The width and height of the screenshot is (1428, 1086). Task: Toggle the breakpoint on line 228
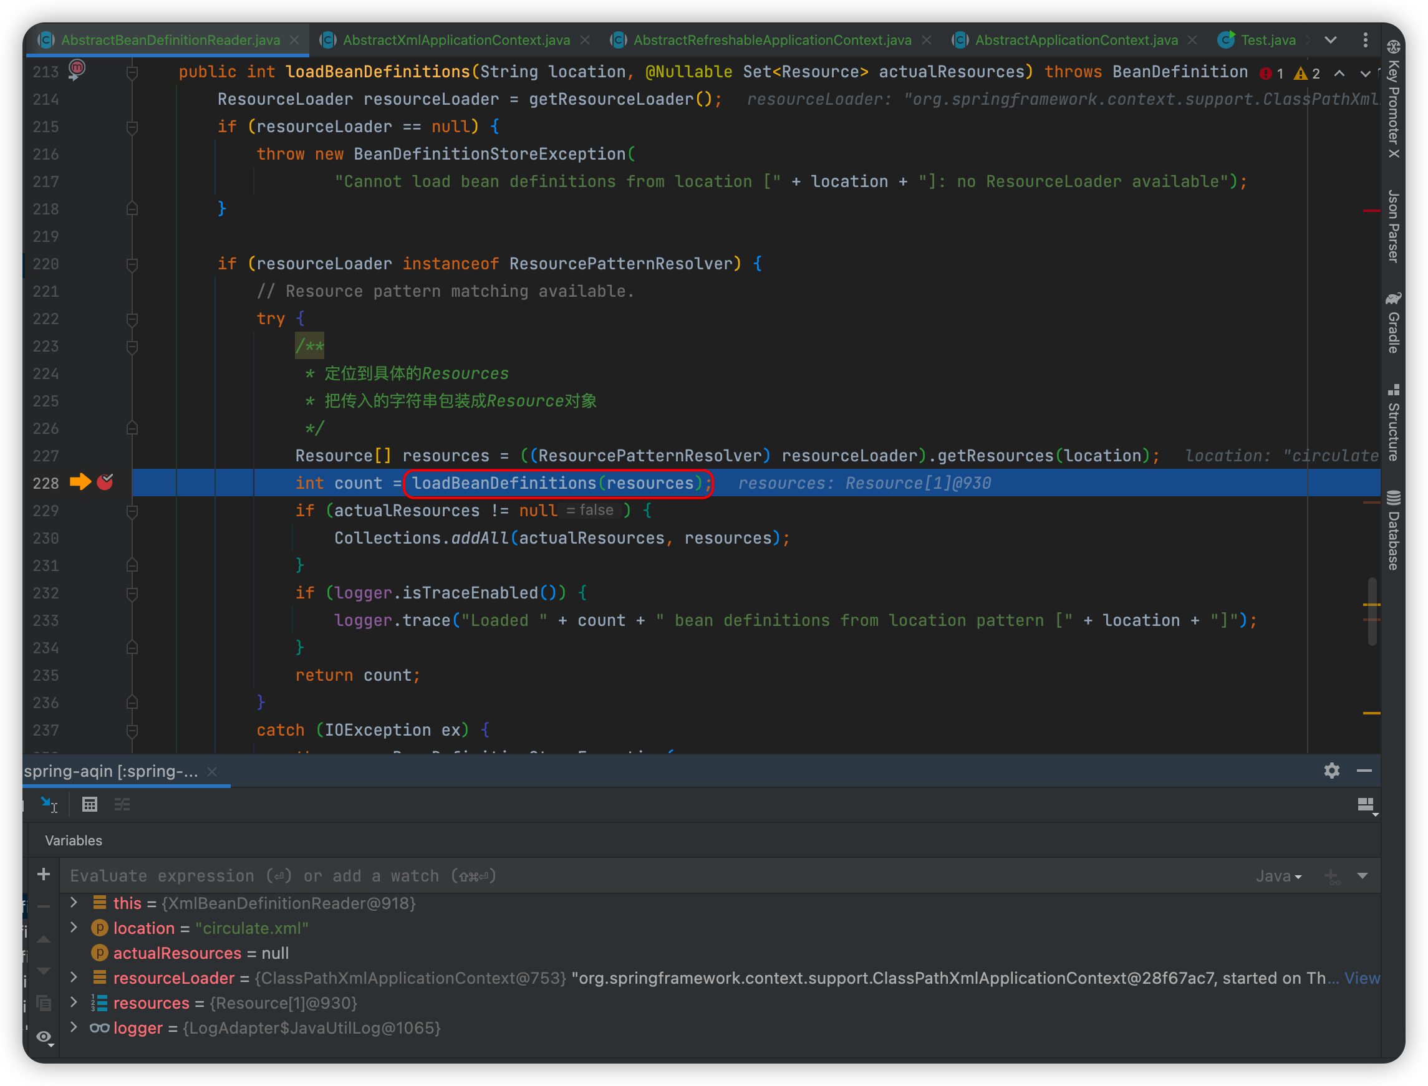(105, 483)
